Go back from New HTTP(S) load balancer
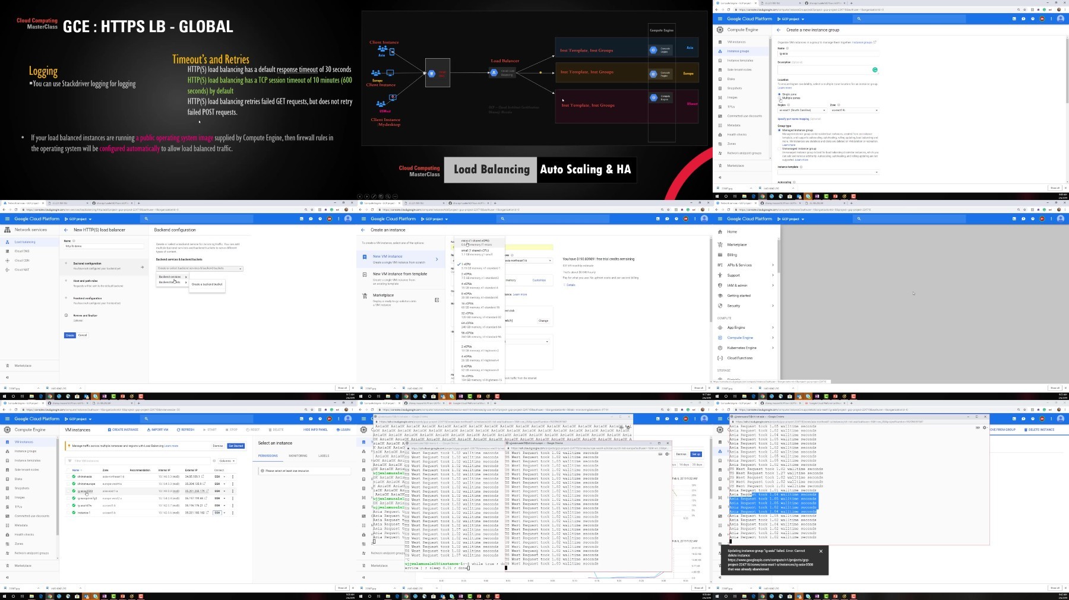The height and width of the screenshot is (600, 1069). 66,230
